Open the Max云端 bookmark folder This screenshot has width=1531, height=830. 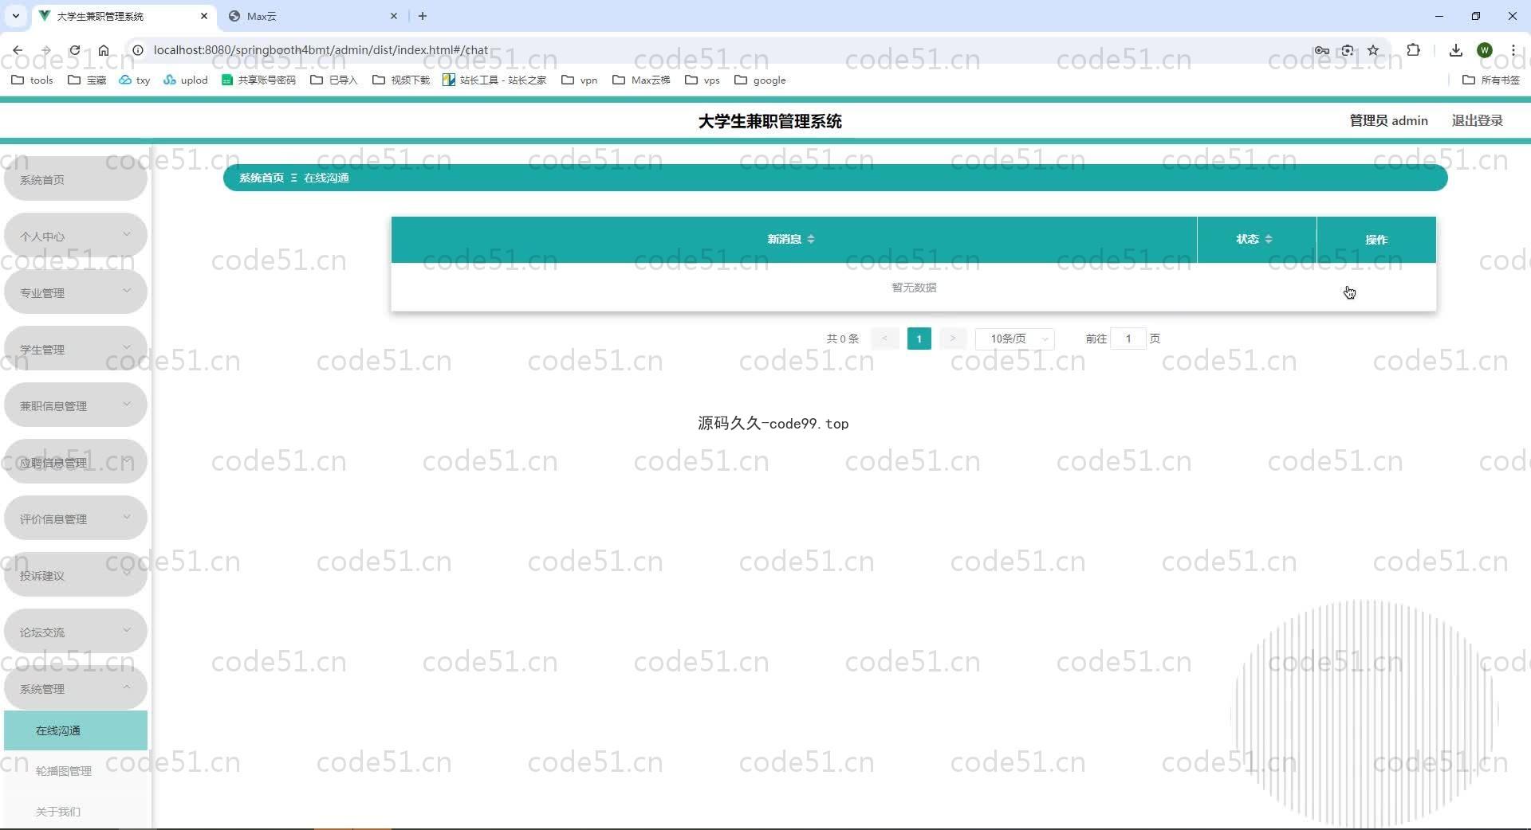click(642, 80)
